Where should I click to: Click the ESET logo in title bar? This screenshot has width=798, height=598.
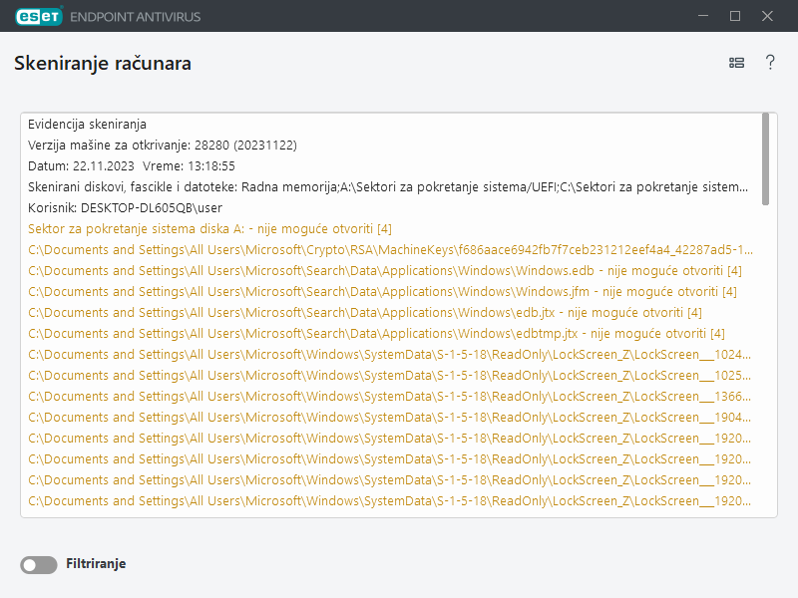click(x=39, y=16)
